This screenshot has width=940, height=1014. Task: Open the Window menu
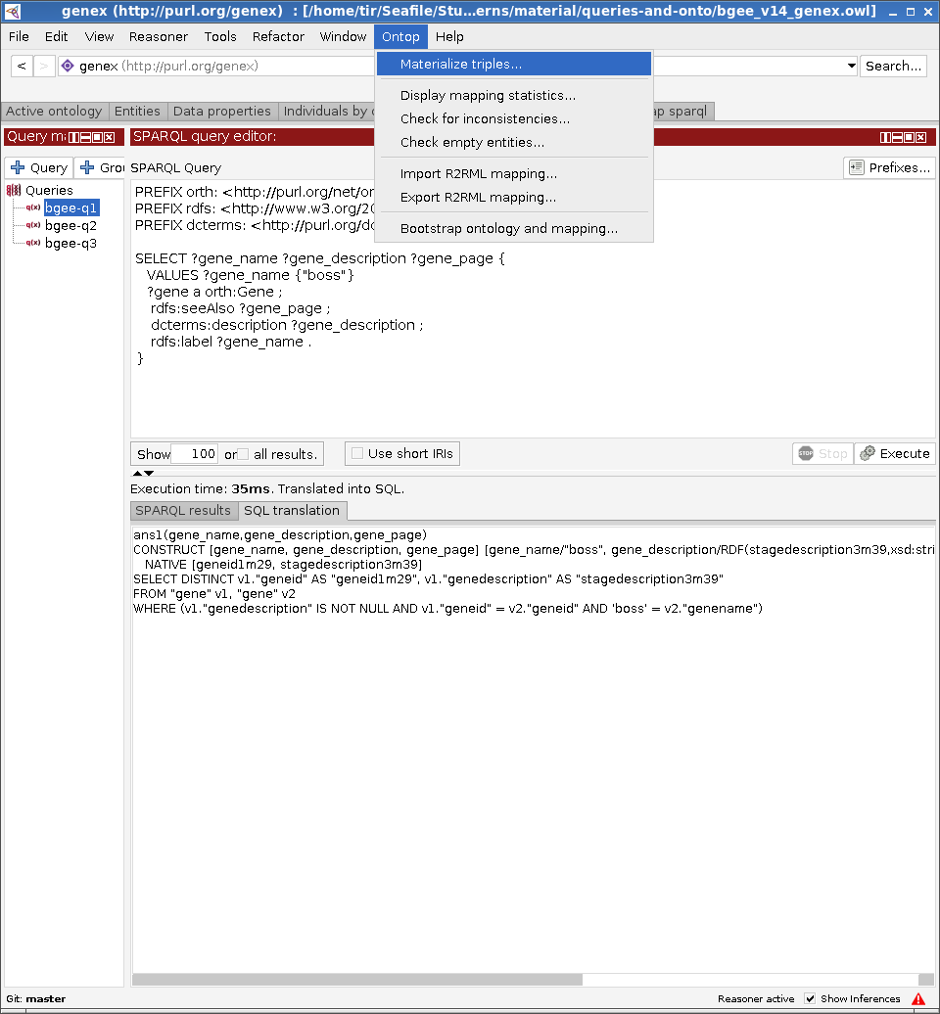tap(343, 37)
